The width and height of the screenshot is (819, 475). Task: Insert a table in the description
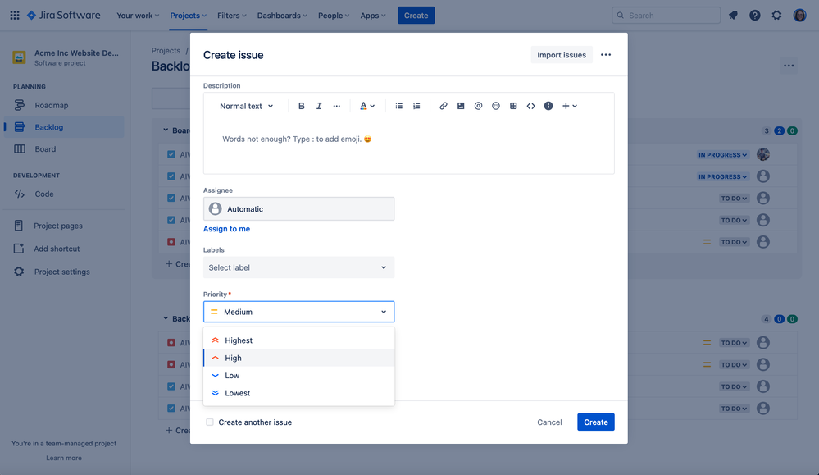513,106
